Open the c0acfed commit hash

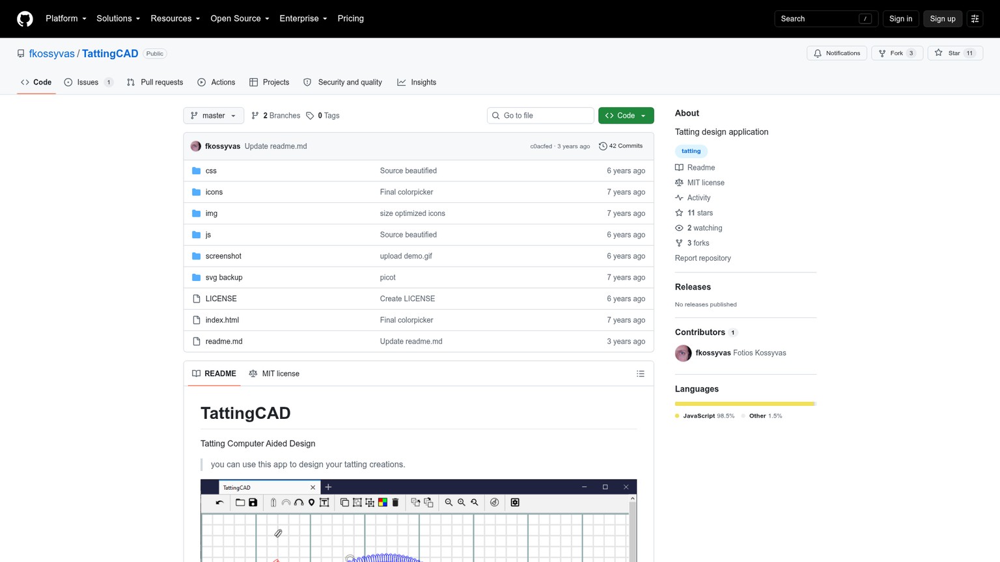point(540,146)
